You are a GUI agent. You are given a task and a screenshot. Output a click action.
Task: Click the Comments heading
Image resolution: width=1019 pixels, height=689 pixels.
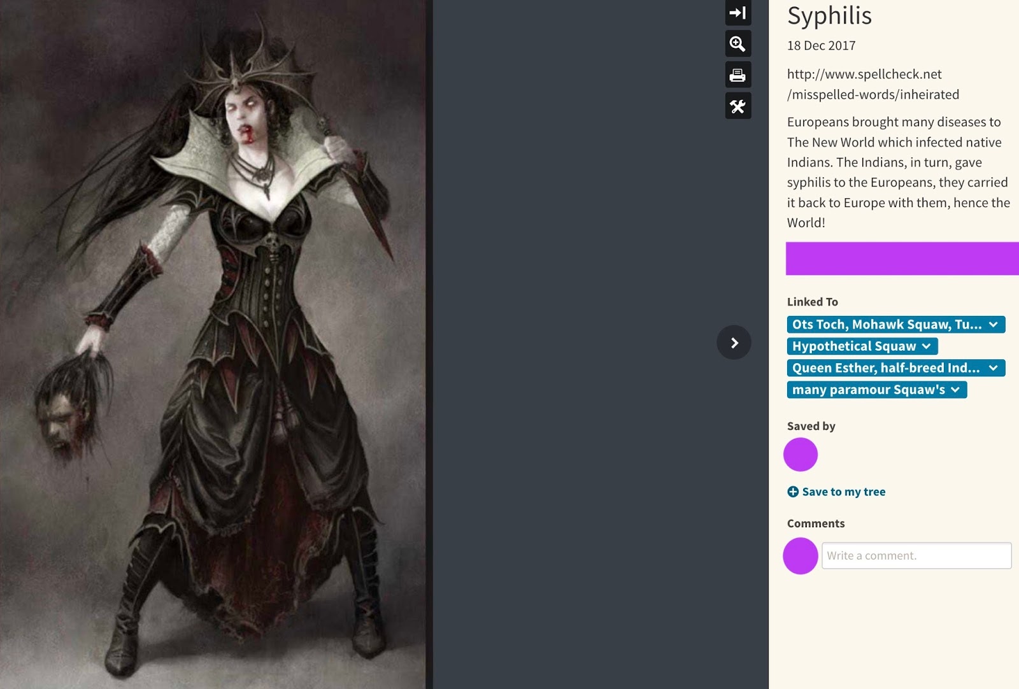click(816, 523)
